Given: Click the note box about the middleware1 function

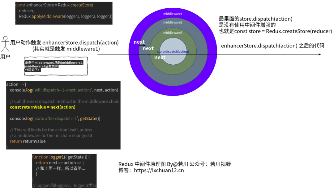Looking at the screenshot, I should coord(56,66).
